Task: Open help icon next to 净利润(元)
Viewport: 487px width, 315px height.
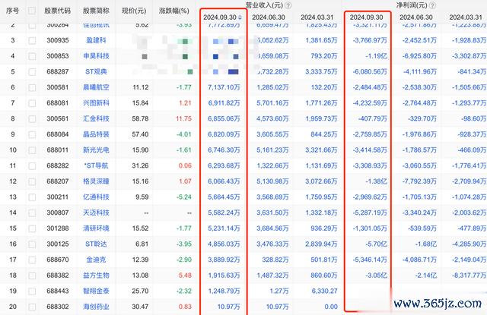Action: (432, 5)
